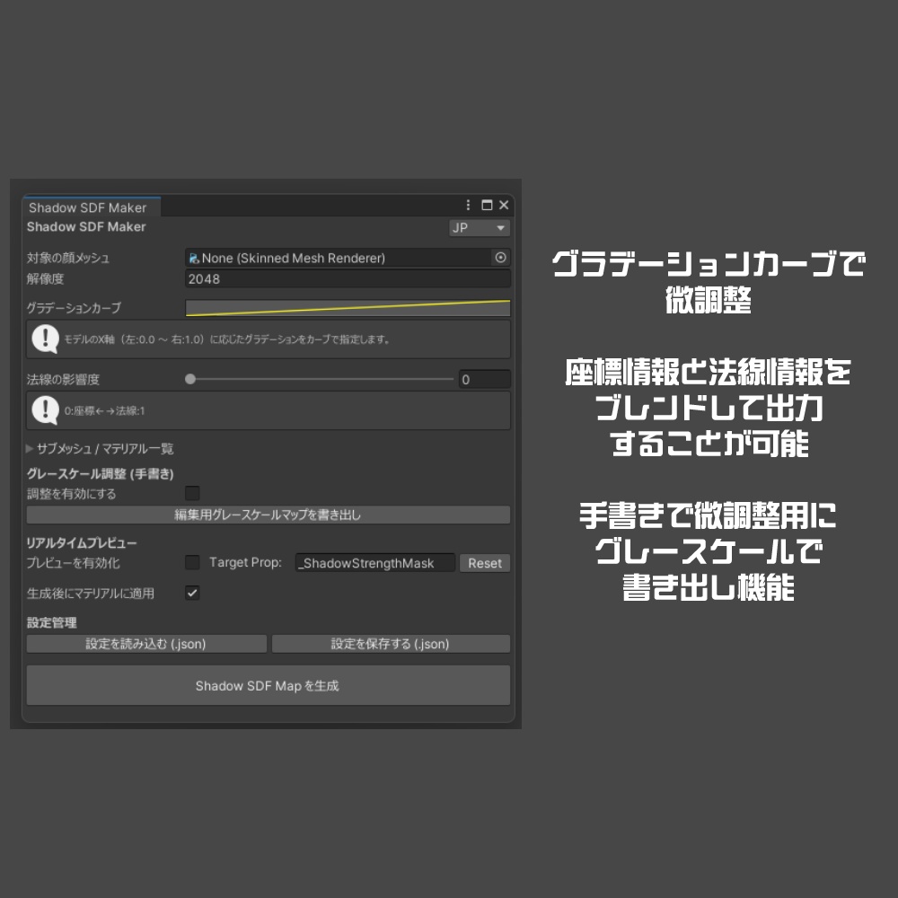Image resolution: width=898 pixels, height=898 pixels.
Task: Click 編集用グレースケールマップを書き出し button
Action: tap(268, 515)
